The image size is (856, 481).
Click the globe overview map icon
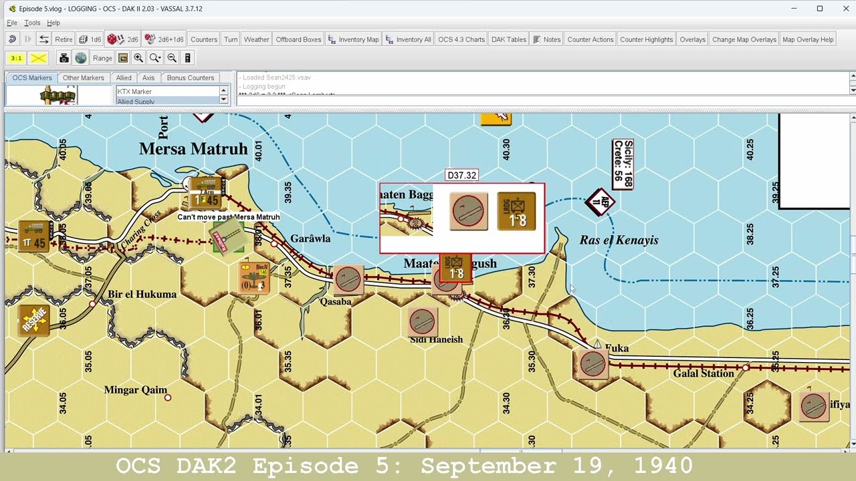coord(81,58)
